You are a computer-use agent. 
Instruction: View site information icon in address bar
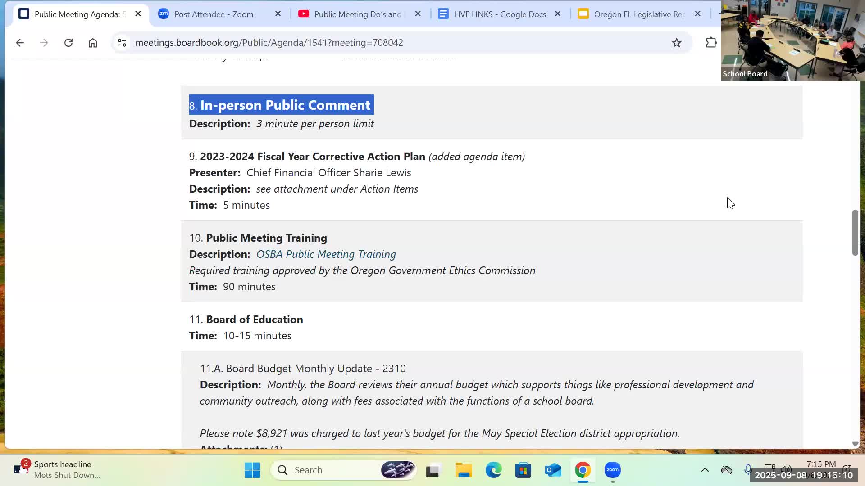coord(122,43)
